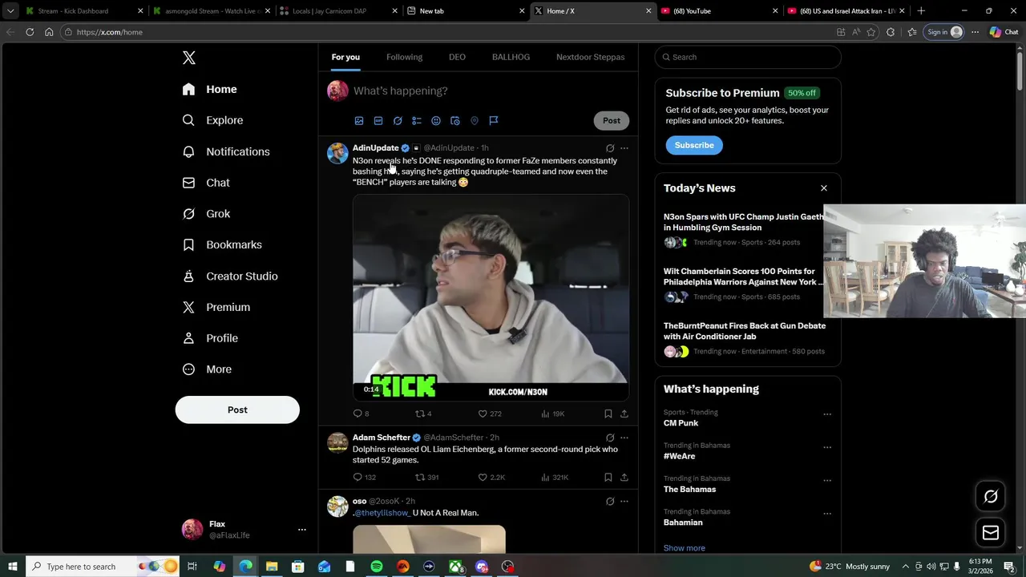Click Grok icon on AdinUpdate post
1026x577 pixels.
point(610,148)
